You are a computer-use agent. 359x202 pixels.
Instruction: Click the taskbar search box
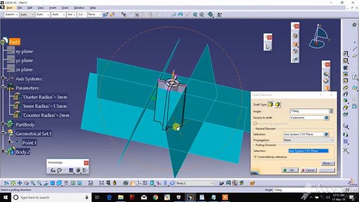[x=51, y=197]
